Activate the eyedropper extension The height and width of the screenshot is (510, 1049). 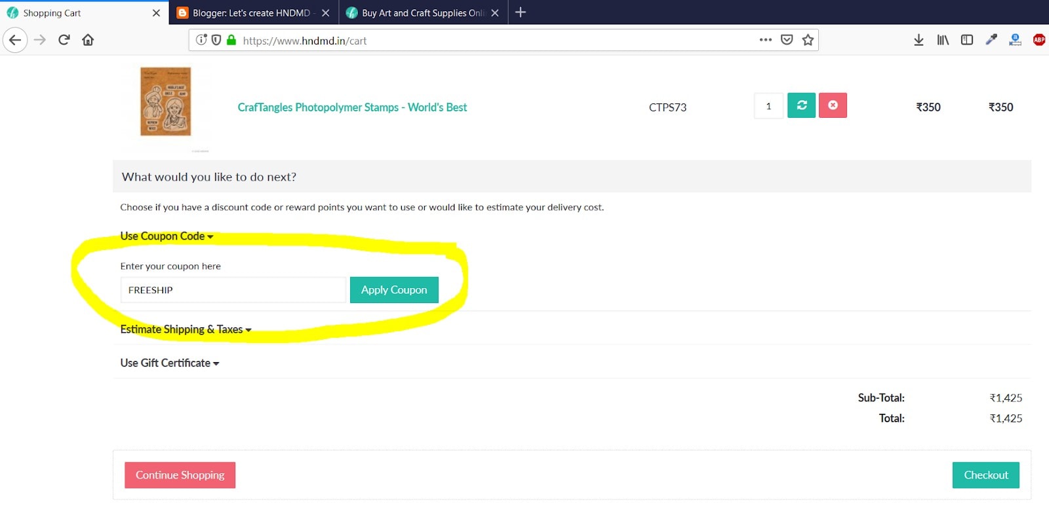click(x=991, y=40)
